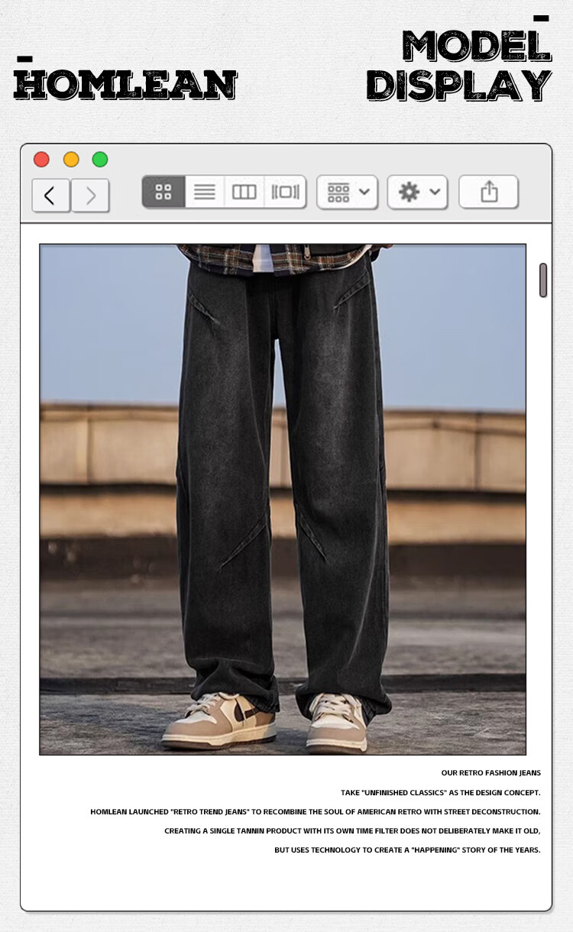This screenshot has height=932, width=573.
Task: Click the "OUR RETRO FASHION JEANS" text
Action: [x=490, y=773]
